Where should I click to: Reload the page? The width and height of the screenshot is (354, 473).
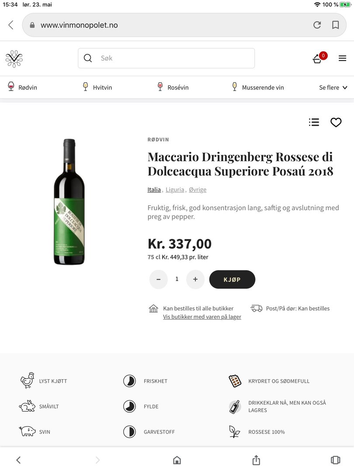point(317,25)
